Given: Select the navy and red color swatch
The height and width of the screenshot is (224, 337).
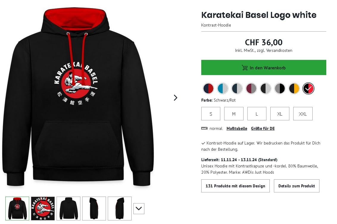Looking at the screenshot, I should (x=208, y=88).
